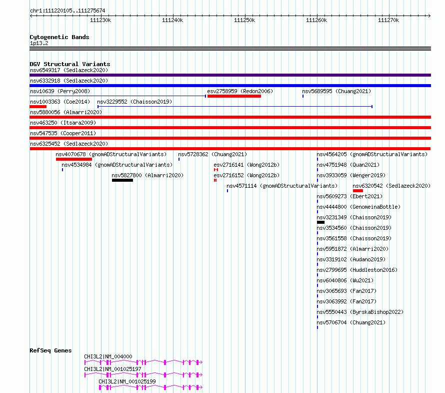Click the 1p13.2 cytogenetic band bar
Viewport: 445px width, 393px height.
(230, 49)
